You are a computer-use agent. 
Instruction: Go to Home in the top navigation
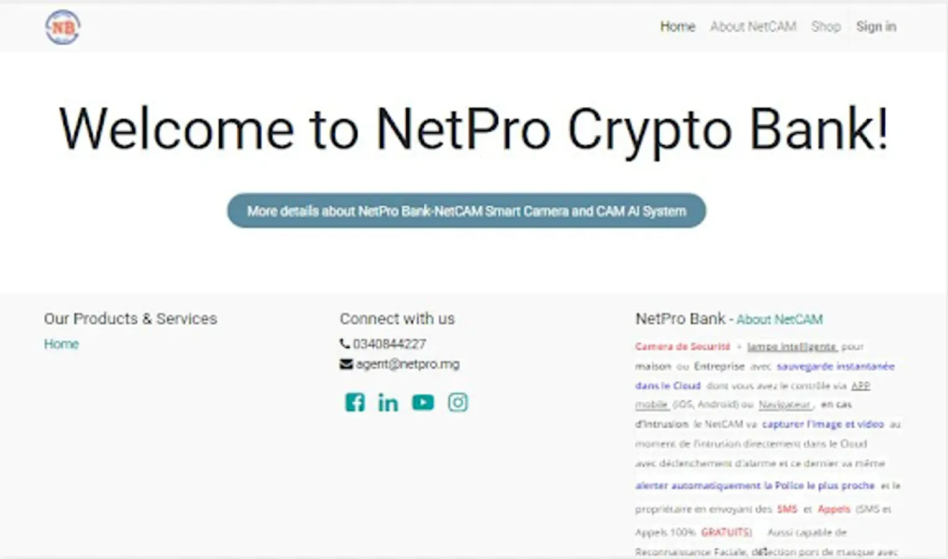coord(677,27)
